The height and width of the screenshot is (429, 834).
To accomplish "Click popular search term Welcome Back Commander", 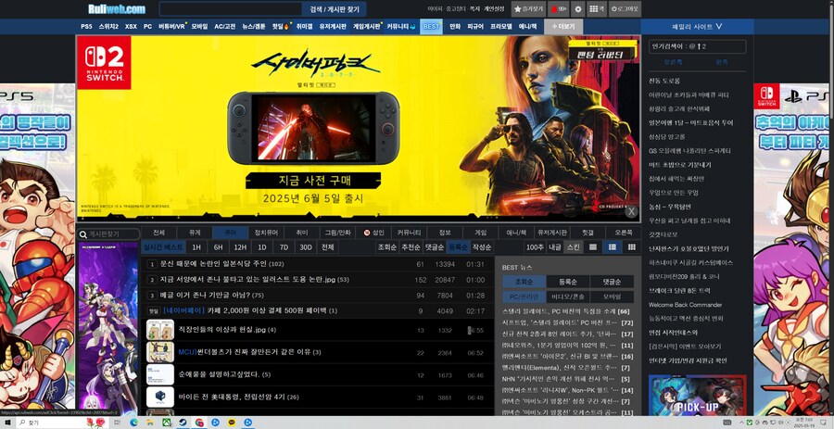I will 685,305.
